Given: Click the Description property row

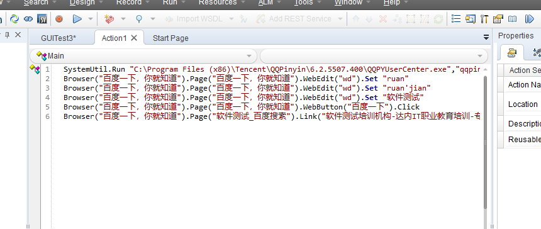Looking at the screenshot, I should point(519,124).
